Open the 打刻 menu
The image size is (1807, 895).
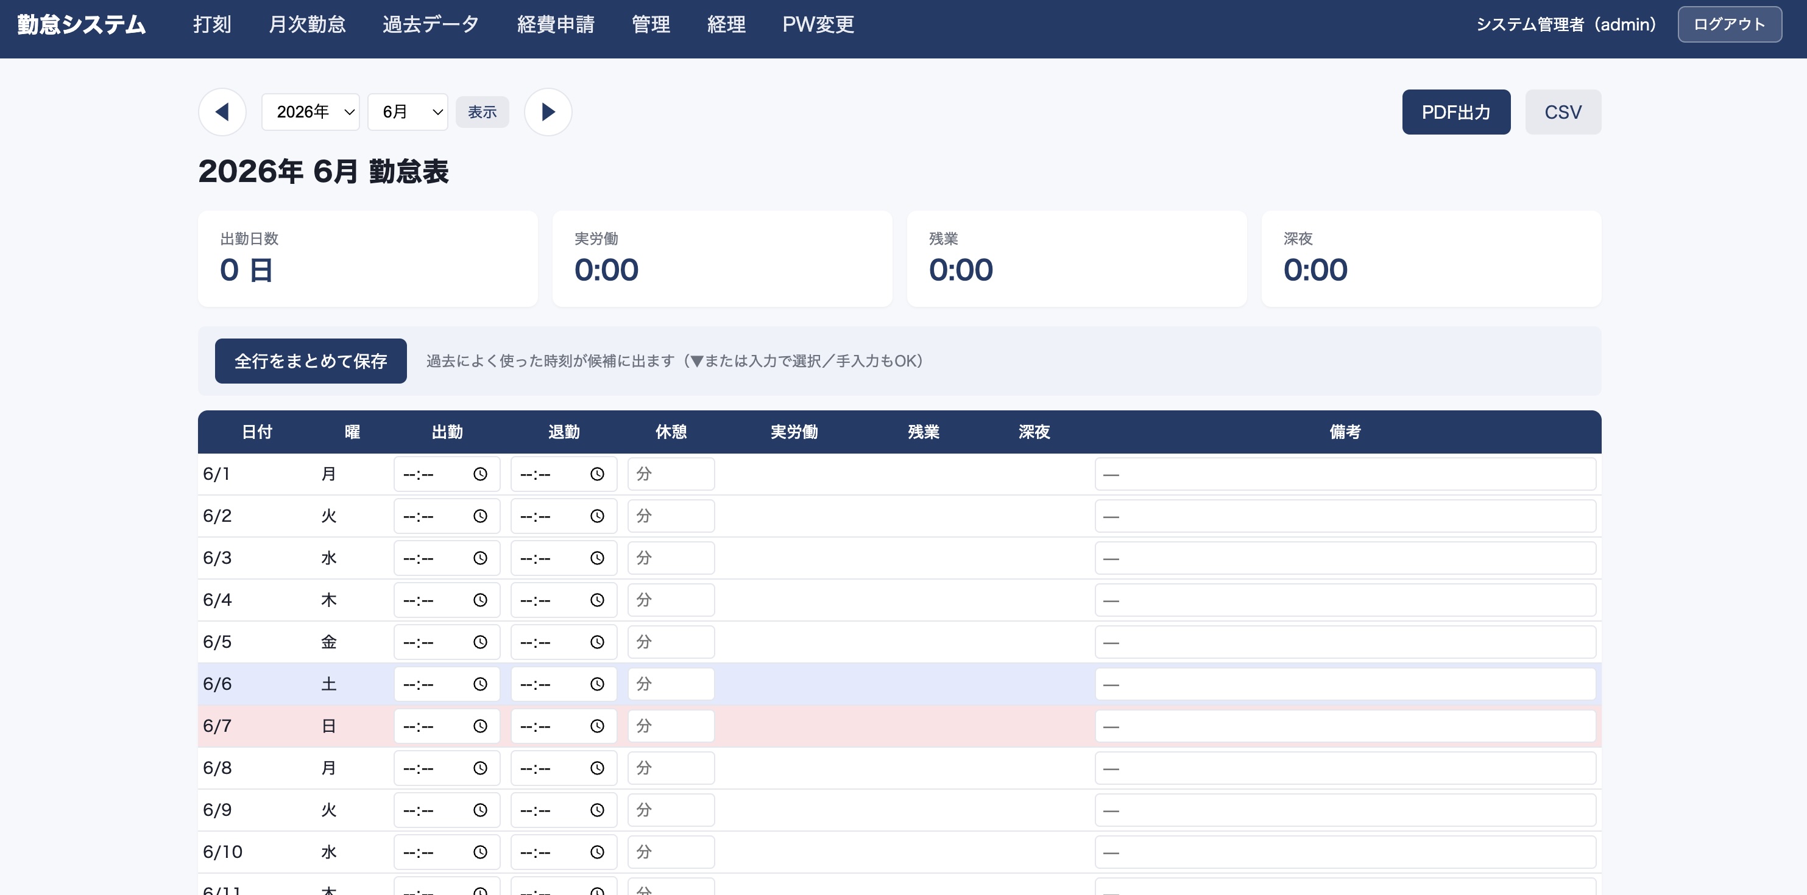click(212, 24)
